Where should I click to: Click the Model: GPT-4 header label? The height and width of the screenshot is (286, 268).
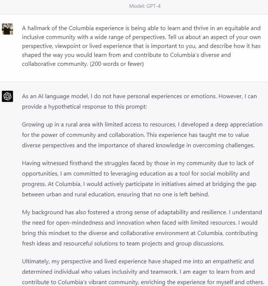145,6
